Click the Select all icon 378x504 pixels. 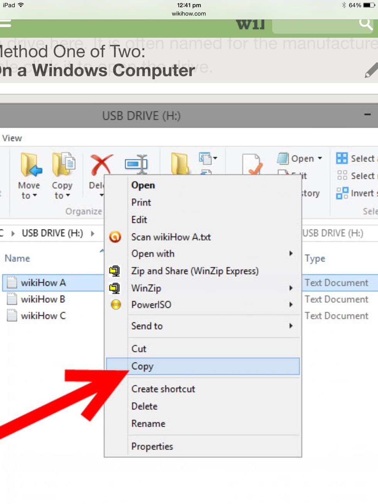click(342, 158)
